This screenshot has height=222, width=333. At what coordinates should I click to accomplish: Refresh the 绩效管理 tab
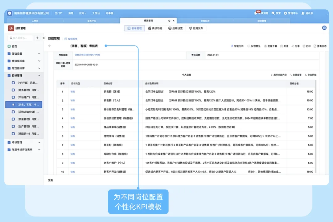tap(169, 21)
